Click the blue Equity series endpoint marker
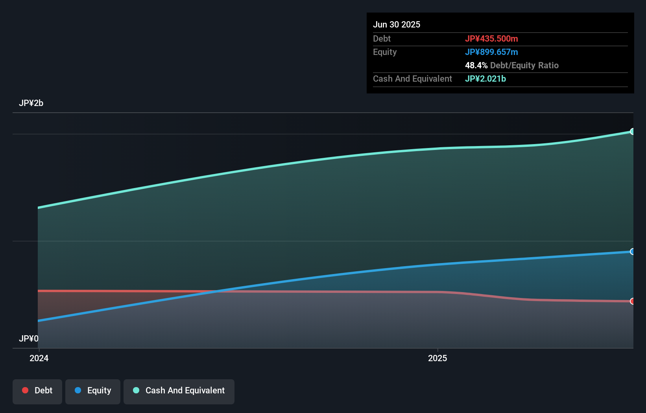 click(x=632, y=252)
